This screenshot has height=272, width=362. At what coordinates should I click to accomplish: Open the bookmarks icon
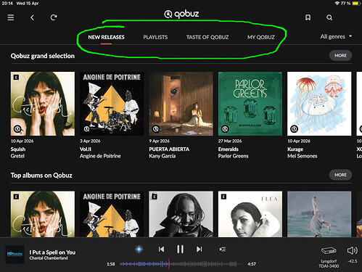[308, 17]
